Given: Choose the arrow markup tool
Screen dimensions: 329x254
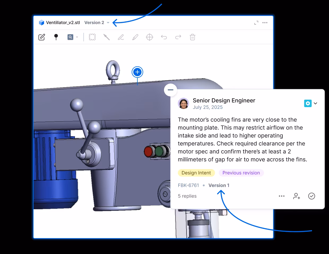Looking at the screenshot, I should point(107,37).
